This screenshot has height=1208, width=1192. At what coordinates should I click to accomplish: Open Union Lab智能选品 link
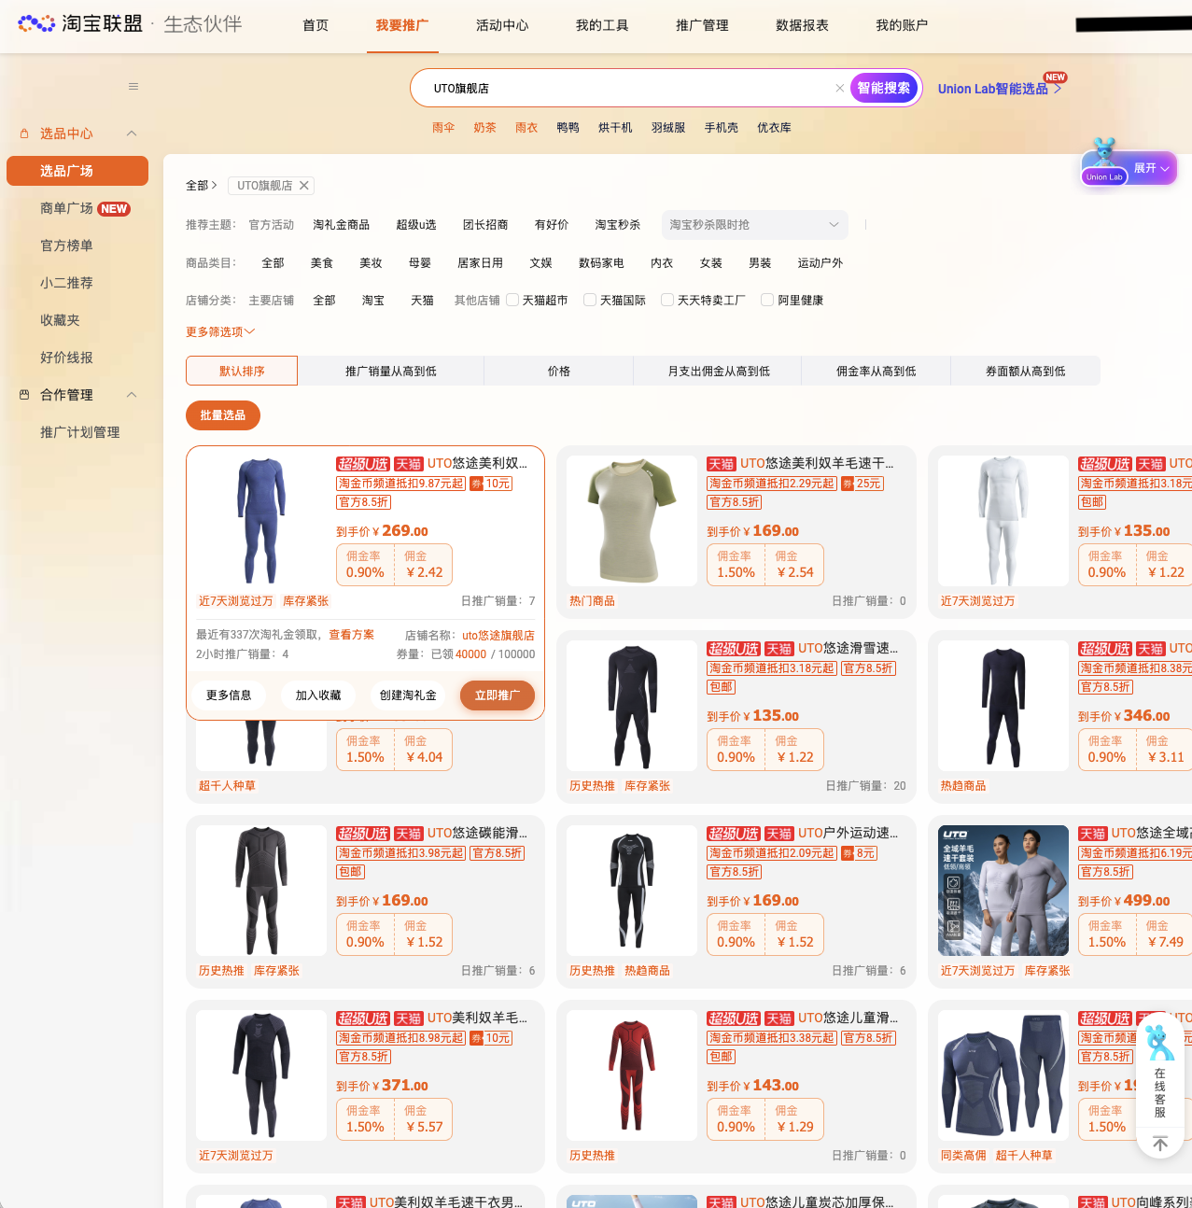(x=994, y=89)
